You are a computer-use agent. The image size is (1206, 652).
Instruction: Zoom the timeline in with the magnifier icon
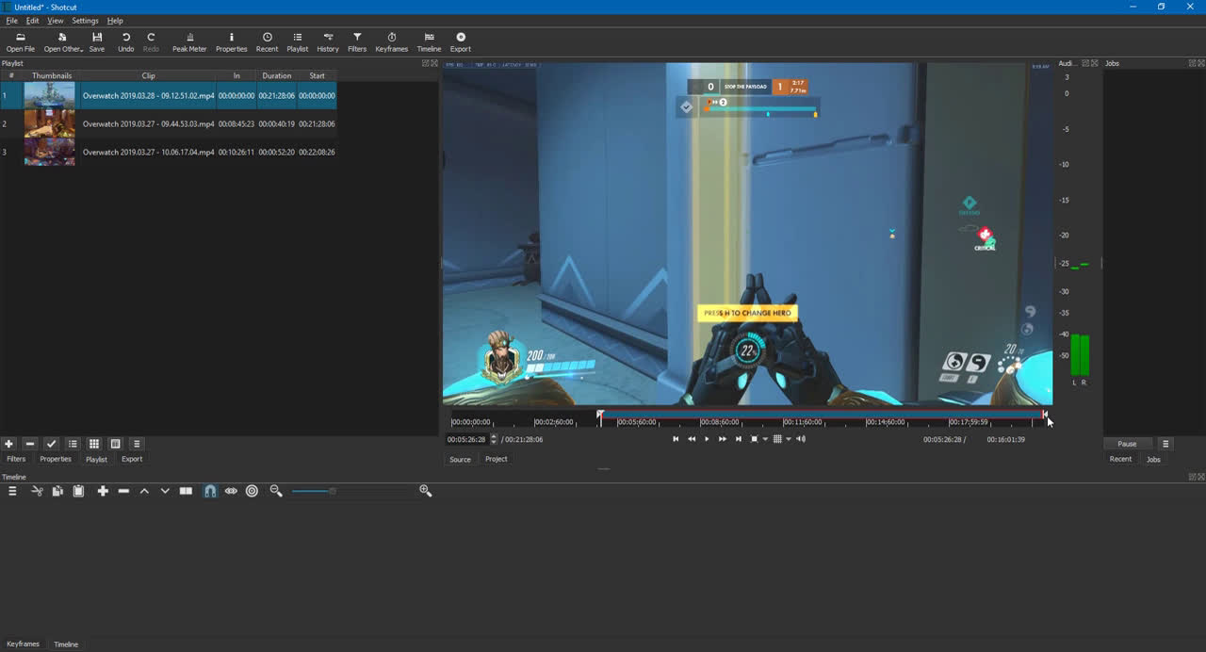point(426,490)
